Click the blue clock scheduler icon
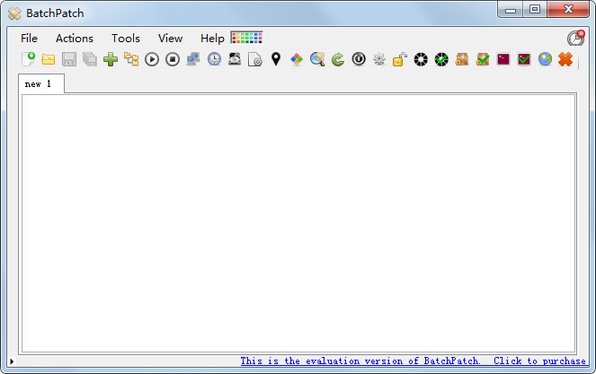 click(x=214, y=59)
